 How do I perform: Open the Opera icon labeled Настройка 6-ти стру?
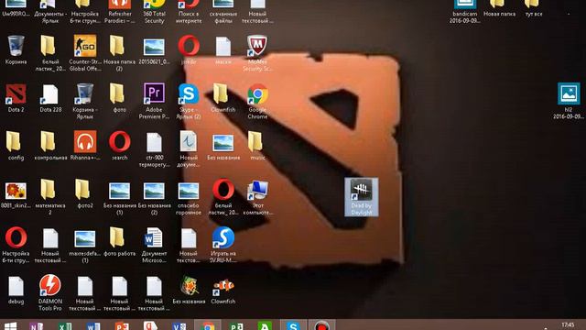click(16, 245)
